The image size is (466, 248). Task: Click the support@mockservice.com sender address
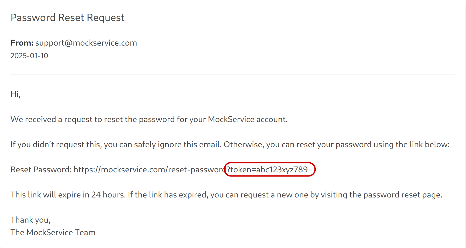[x=86, y=43]
